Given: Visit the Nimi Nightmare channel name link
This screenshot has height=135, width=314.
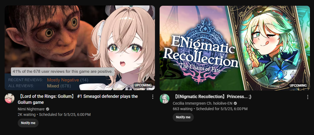Looking at the screenshot, I should point(31,109).
